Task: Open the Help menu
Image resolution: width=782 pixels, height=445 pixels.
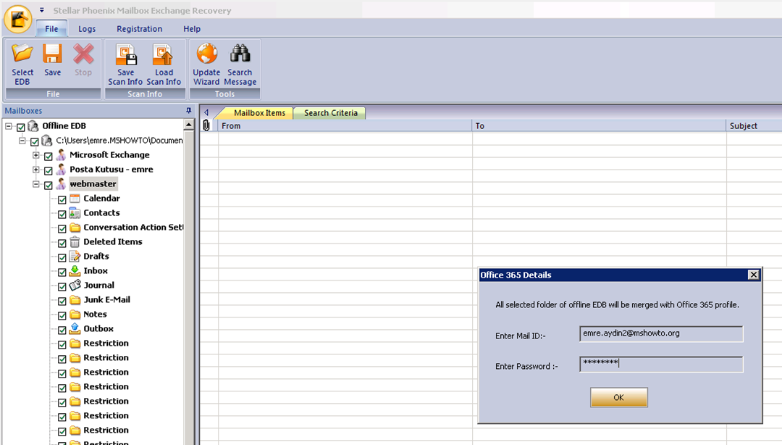Action: (191, 29)
